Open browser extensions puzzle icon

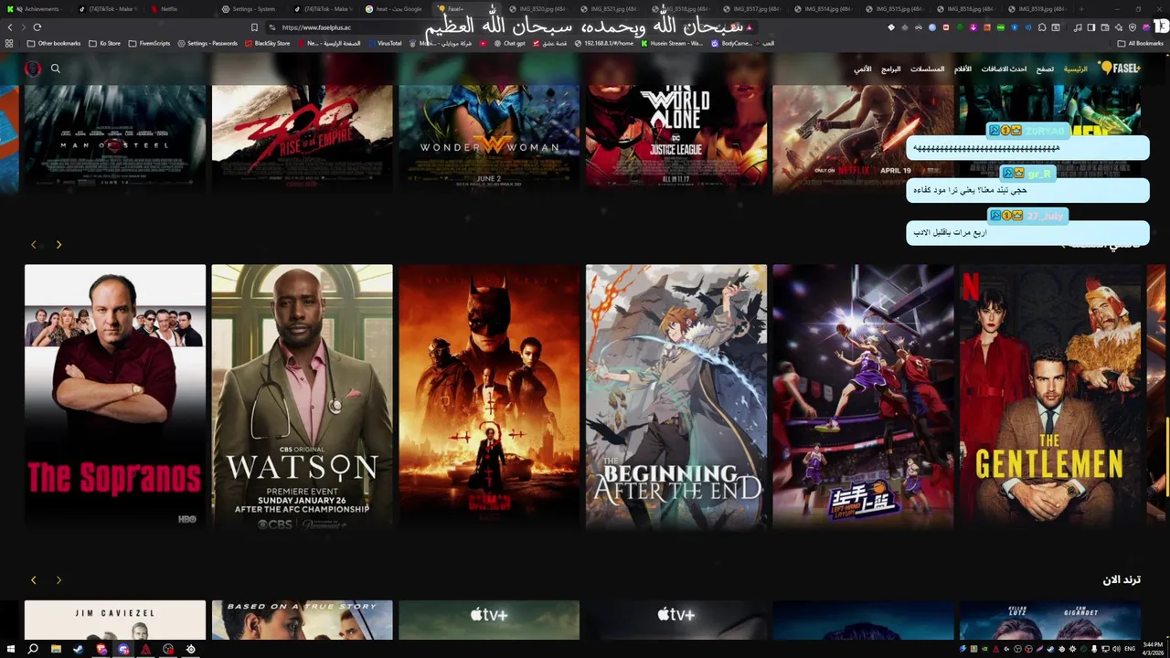click(1041, 27)
